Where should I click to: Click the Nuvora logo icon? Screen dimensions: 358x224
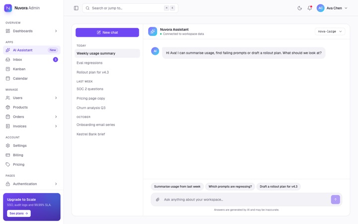[8, 8]
